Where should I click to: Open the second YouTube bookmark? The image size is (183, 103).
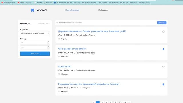coord(25,3)
